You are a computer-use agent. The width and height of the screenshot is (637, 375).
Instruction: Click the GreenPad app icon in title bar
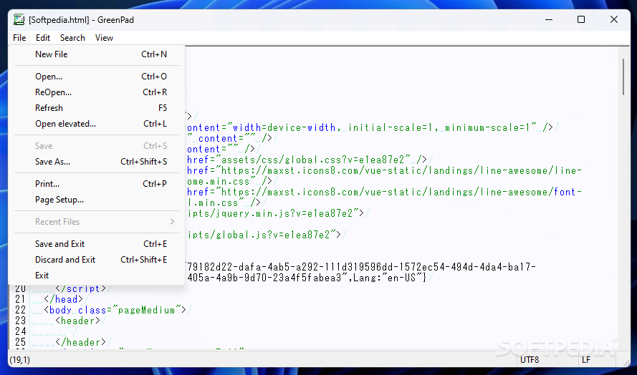(x=19, y=19)
